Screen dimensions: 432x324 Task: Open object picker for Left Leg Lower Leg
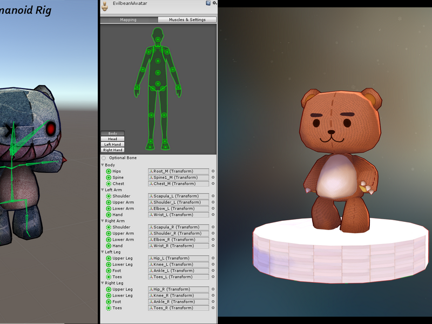(213, 265)
